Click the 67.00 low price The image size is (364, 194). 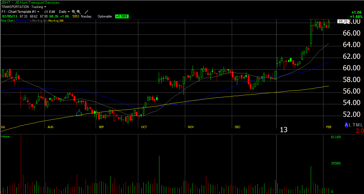tap(44, 16)
